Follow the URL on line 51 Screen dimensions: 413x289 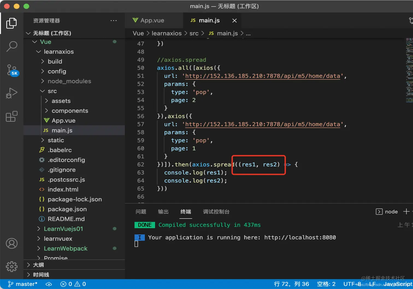click(x=262, y=76)
